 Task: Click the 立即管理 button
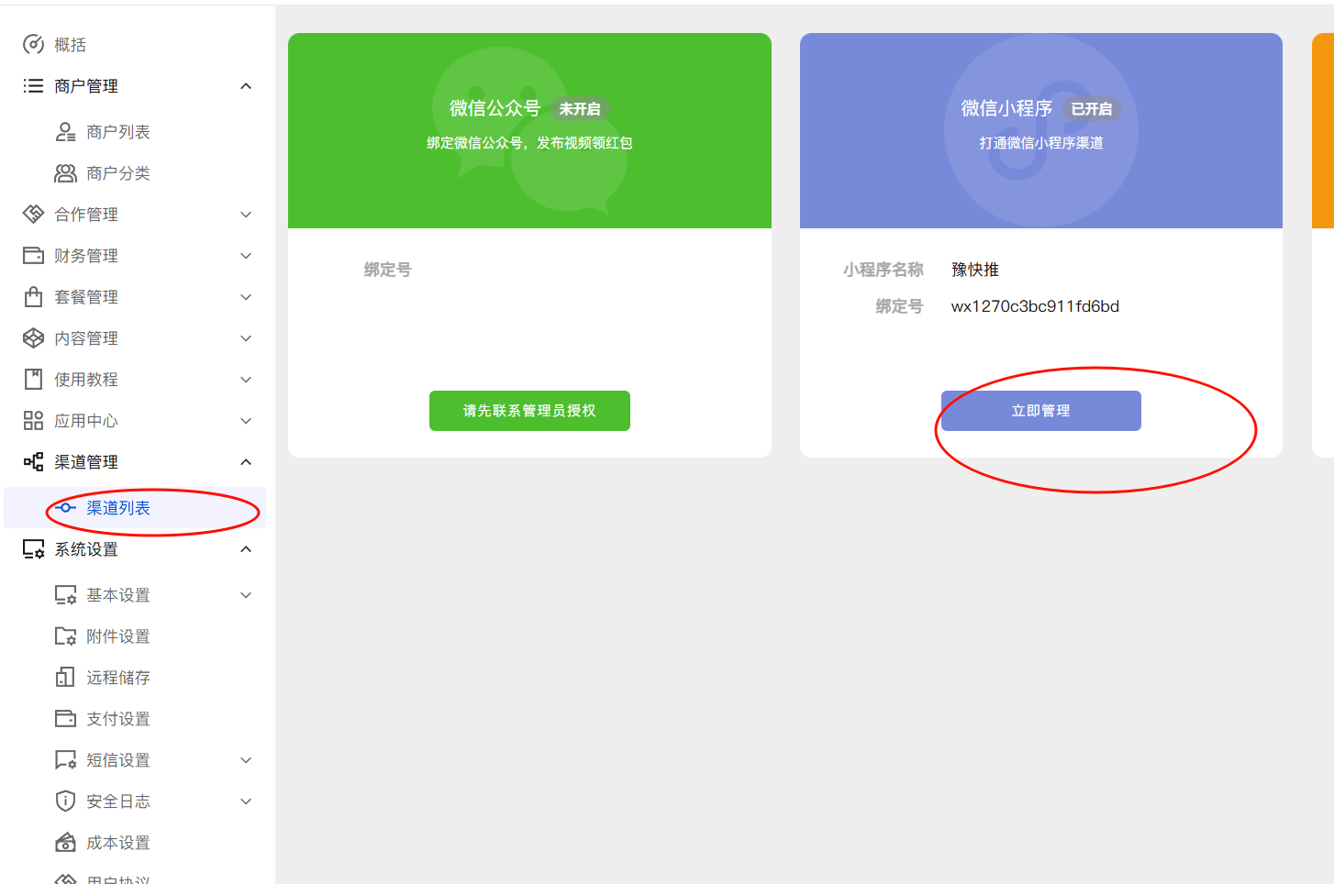click(1040, 411)
